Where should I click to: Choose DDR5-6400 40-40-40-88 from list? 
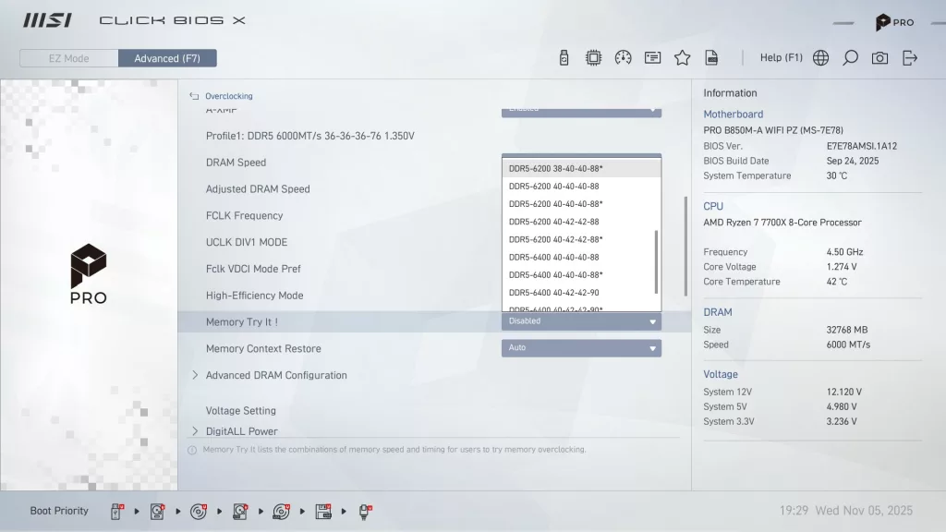[553, 257]
